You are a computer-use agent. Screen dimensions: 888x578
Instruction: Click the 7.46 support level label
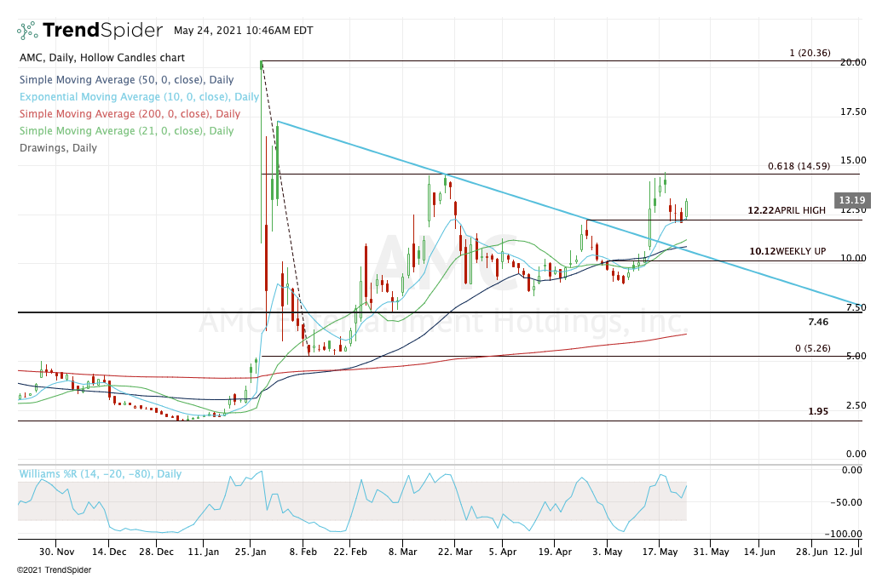[818, 322]
